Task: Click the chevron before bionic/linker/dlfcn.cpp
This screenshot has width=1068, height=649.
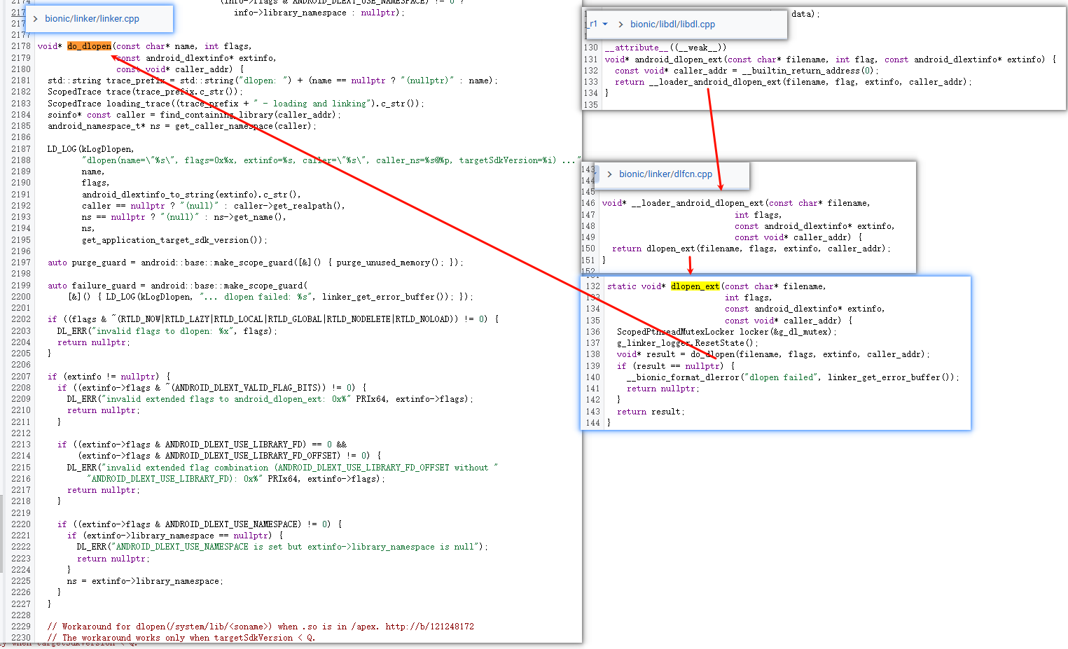Action: pyautogui.click(x=609, y=174)
